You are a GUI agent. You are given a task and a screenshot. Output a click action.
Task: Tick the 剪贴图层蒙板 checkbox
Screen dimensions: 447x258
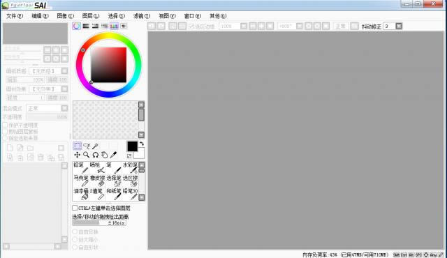(x=5, y=131)
